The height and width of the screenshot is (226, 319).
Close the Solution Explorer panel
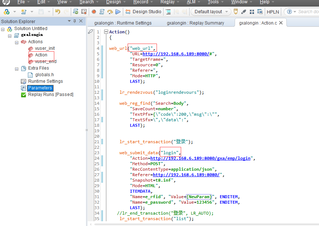81,21
